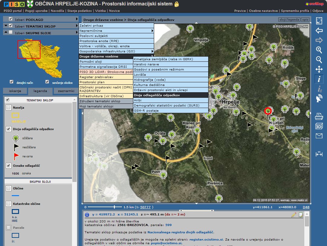Screen dimensions: 327x246
Task: Uncheck Divja odlagališča odpadkov layer
Action: (8, 129)
